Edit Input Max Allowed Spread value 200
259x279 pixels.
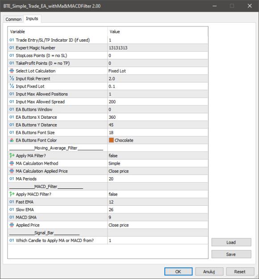coord(158,102)
